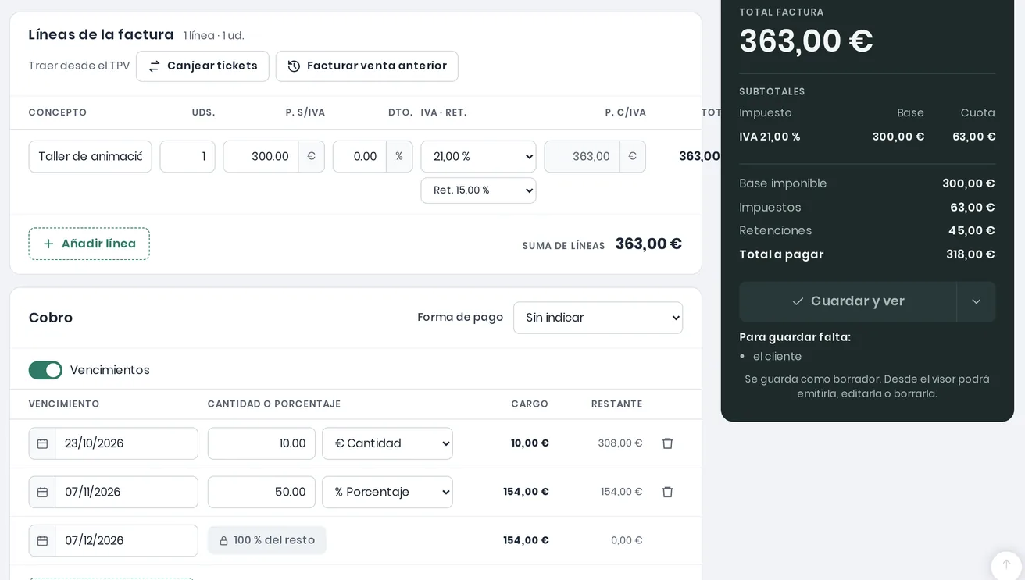Add a new invoice line
The width and height of the screenshot is (1025, 580).
pos(89,244)
